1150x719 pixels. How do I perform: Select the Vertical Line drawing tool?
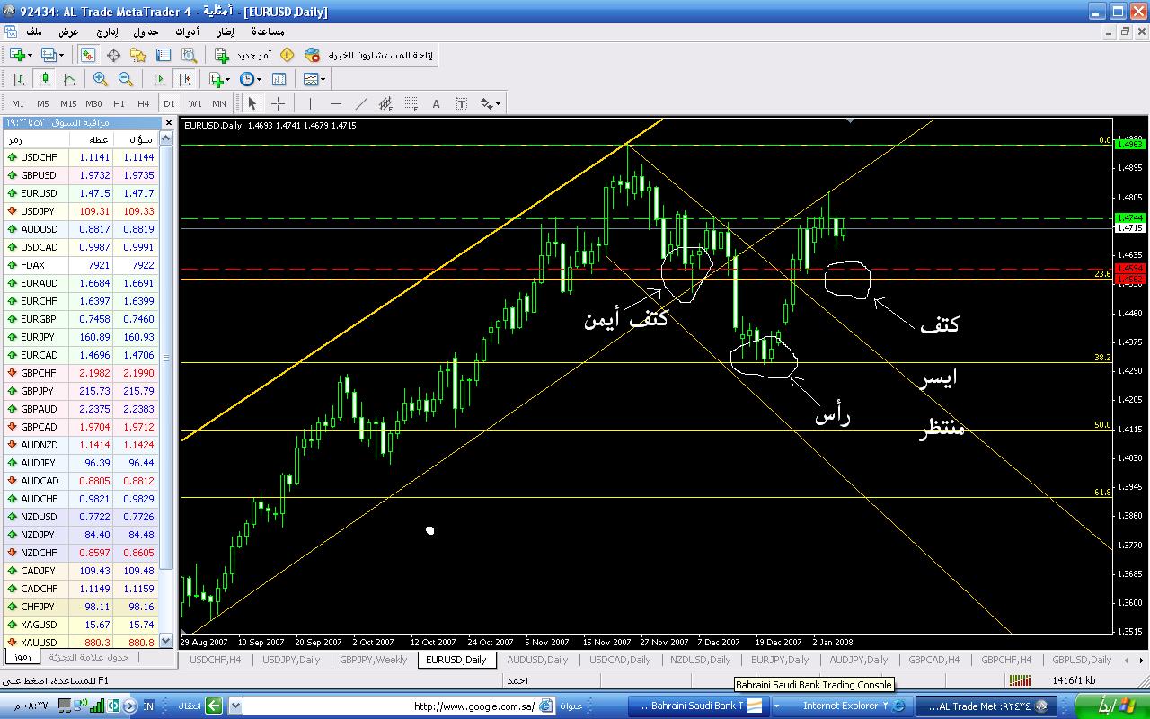[x=311, y=103]
